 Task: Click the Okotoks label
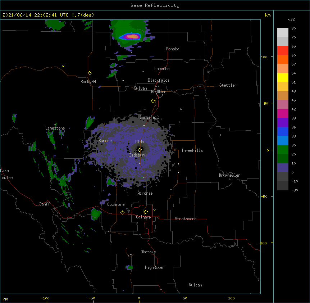point(148,252)
